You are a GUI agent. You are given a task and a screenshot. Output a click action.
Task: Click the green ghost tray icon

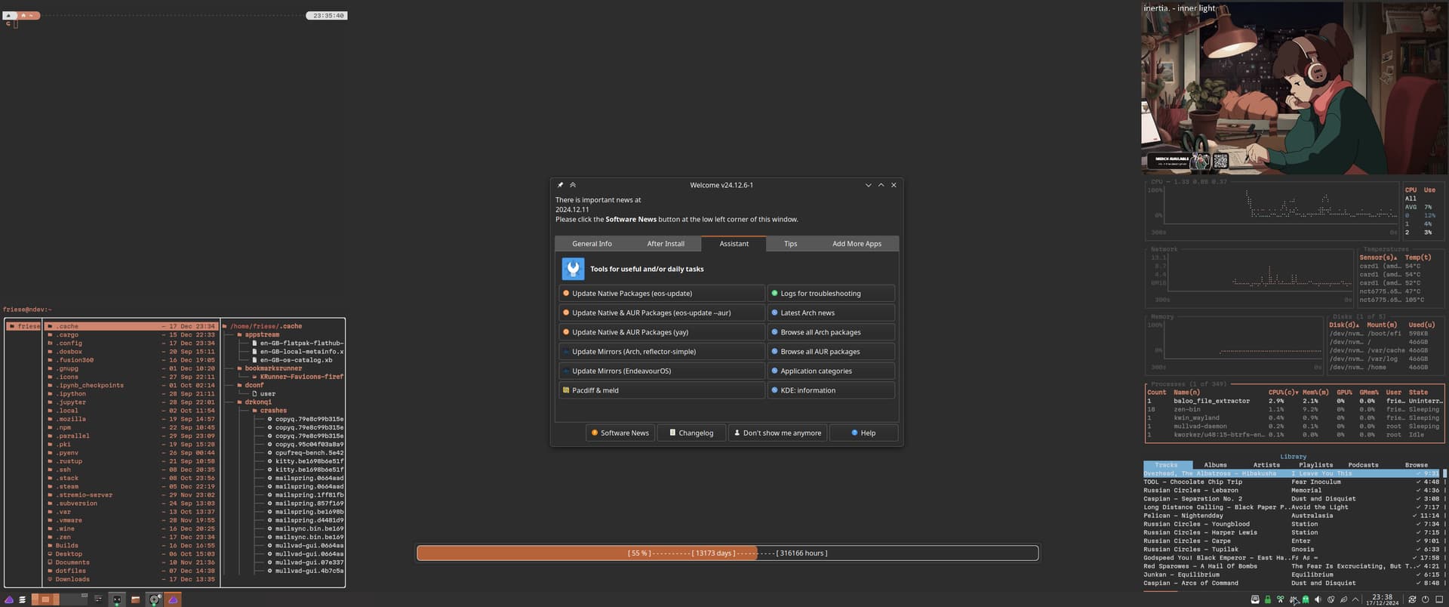pyautogui.click(x=1306, y=599)
